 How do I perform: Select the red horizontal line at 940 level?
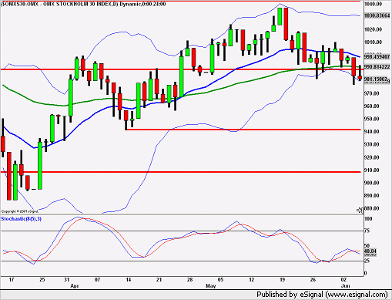[243, 130]
